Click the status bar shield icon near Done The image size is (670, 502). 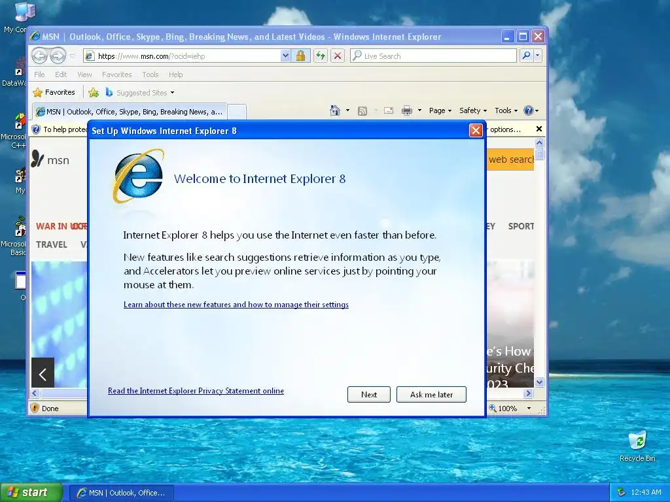(35, 408)
